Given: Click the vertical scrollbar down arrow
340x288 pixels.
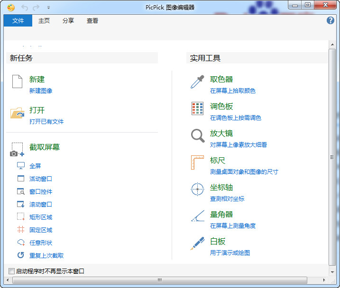Looking at the screenshot, I should [x=332, y=272].
